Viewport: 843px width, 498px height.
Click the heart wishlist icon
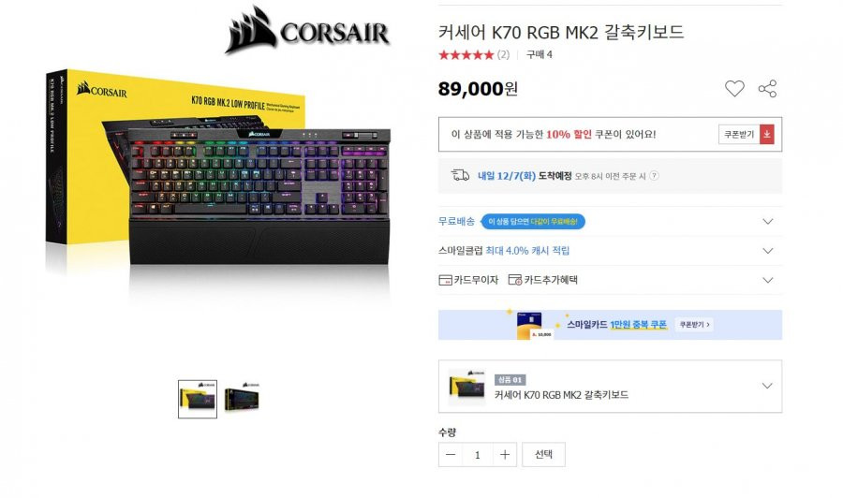[x=734, y=88]
